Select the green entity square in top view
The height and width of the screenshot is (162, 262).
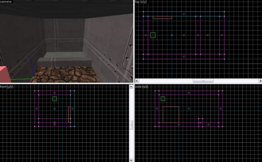click(x=153, y=35)
